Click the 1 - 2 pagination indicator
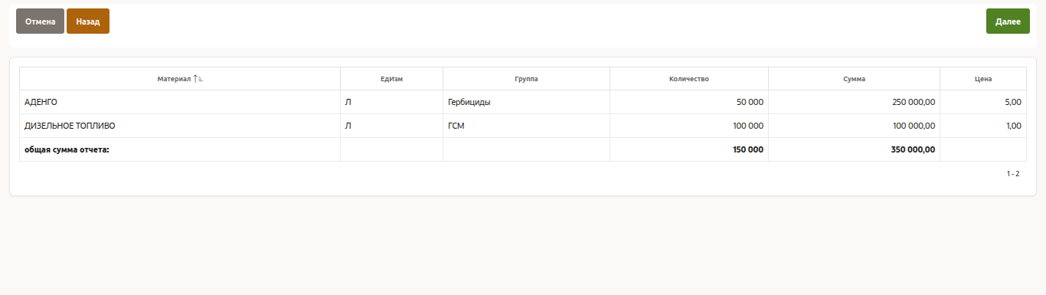 pyautogui.click(x=1013, y=174)
